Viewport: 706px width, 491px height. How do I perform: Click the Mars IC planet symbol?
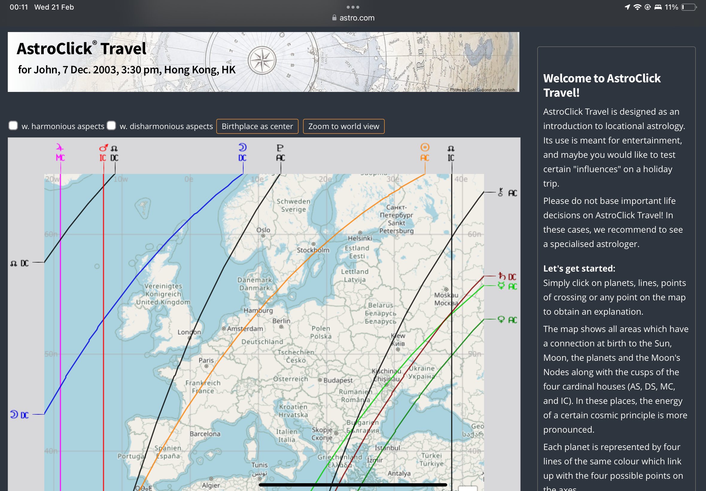[x=103, y=148]
